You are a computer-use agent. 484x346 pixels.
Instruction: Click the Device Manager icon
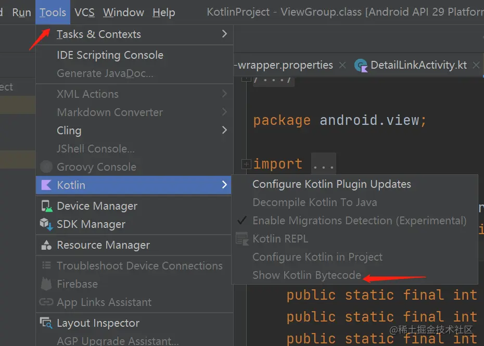click(47, 206)
